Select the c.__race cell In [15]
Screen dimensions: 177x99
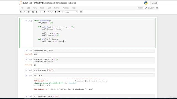[x=94, y=75]
